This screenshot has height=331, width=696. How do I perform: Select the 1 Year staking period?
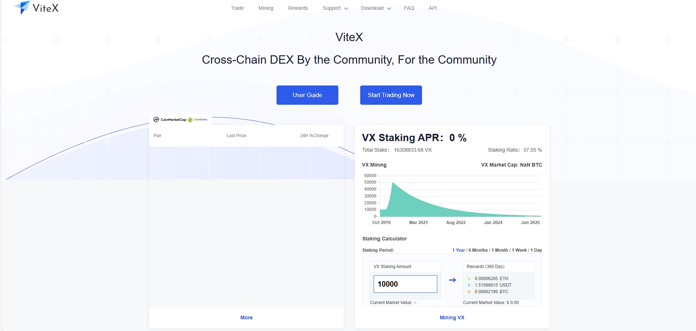pyautogui.click(x=458, y=250)
